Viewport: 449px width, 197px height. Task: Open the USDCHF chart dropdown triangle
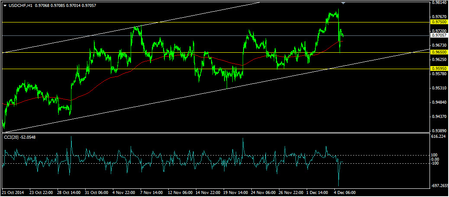[5, 6]
